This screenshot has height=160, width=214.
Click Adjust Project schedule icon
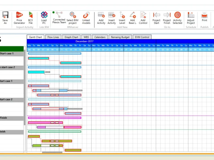[191, 18]
